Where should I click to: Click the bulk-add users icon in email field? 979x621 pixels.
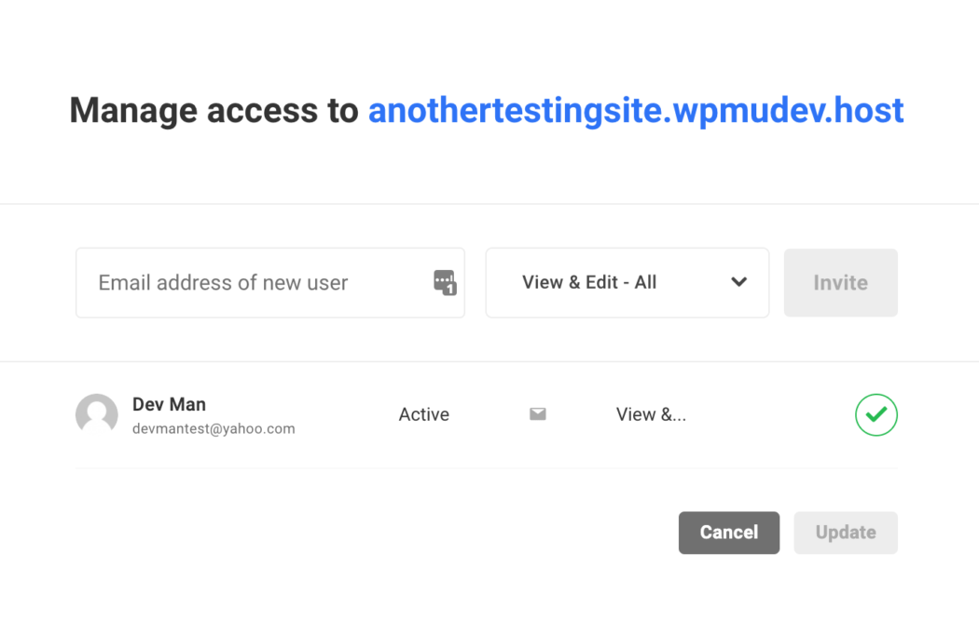coord(445,284)
